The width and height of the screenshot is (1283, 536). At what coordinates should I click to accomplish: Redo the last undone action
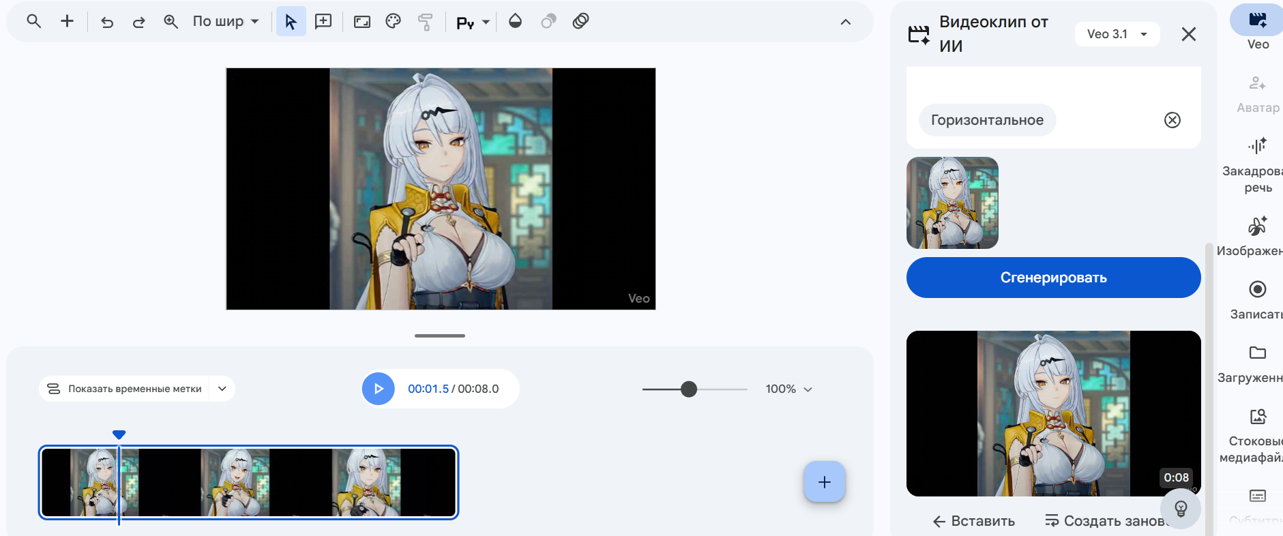[x=139, y=22]
